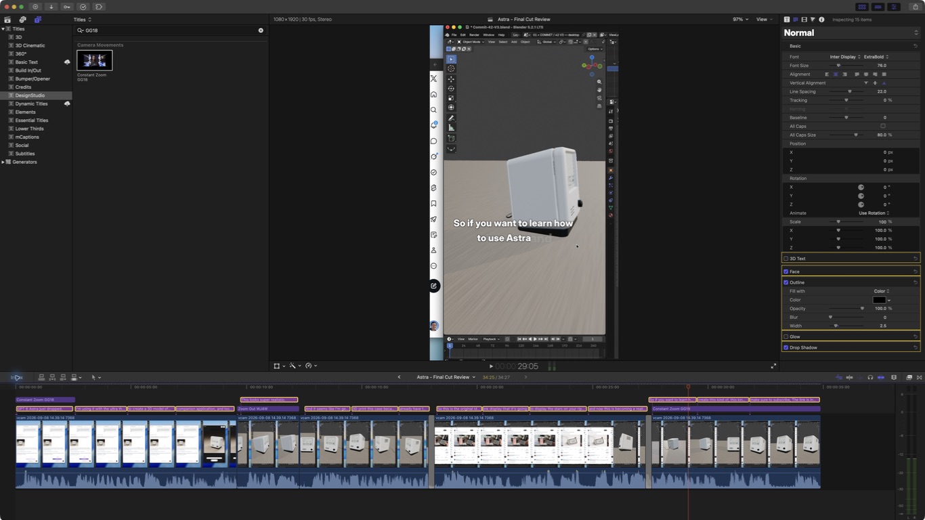The image size is (925, 520).
Task: Click the GG18 search input field
Action: 169,30
